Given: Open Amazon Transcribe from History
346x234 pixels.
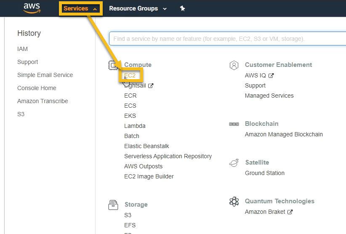Looking at the screenshot, I should 43,101.
